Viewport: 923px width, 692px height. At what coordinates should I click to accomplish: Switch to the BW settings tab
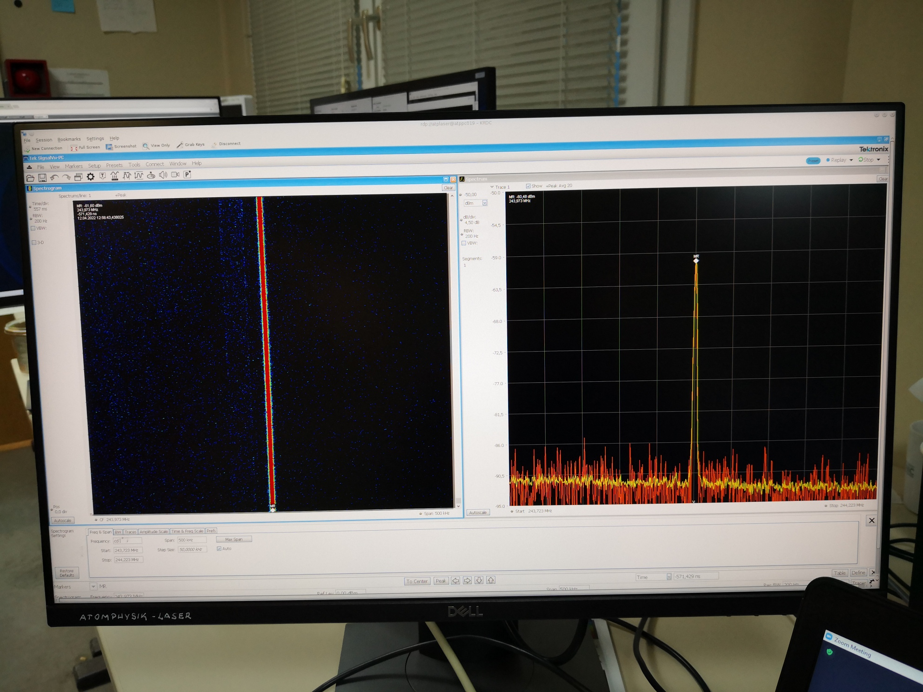tap(118, 532)
